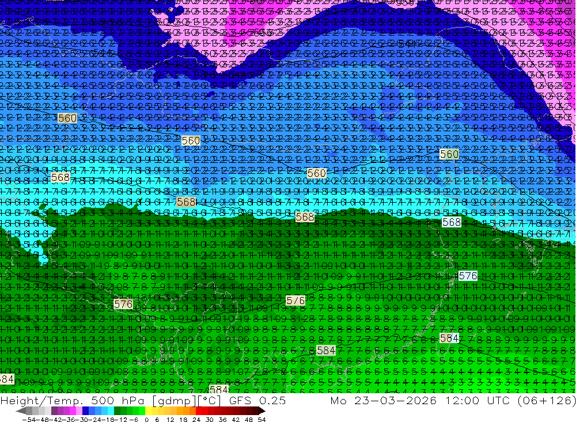Click the '(06+126)' forecast run text

click(546, 400)
